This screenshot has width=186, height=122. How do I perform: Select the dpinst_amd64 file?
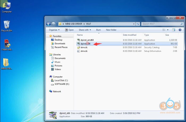pos(127,40)
